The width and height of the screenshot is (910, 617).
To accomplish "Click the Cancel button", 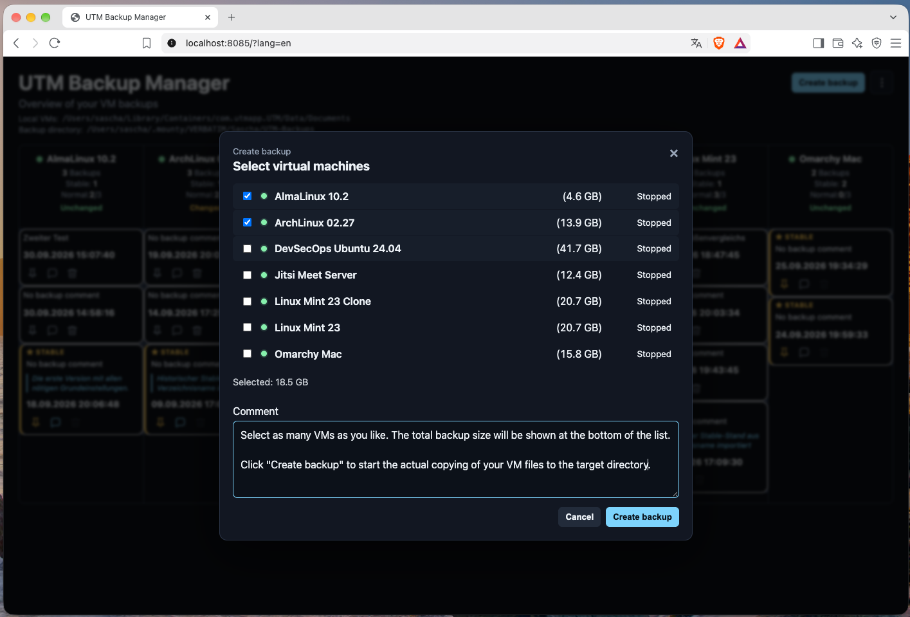I will click(579, 517).
